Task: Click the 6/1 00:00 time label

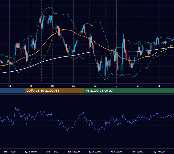Action: [x=116, y=151]
